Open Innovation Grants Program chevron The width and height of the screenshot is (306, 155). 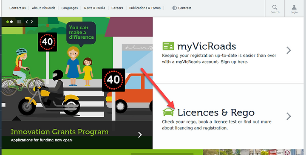click(x=140, y=135)
